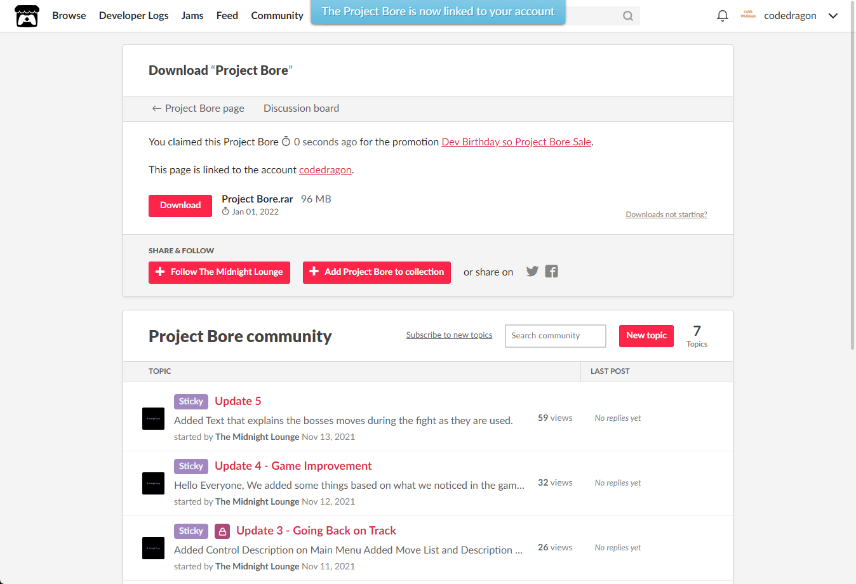
Task: Open Update 3 - Going Back on Track
Action: pos(316,531)
